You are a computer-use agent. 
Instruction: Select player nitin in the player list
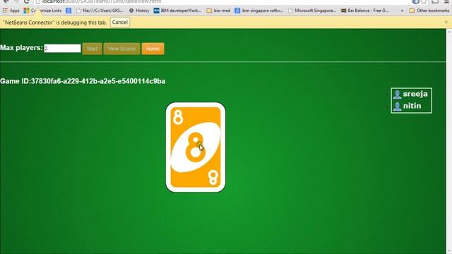(x=412, y=106)
